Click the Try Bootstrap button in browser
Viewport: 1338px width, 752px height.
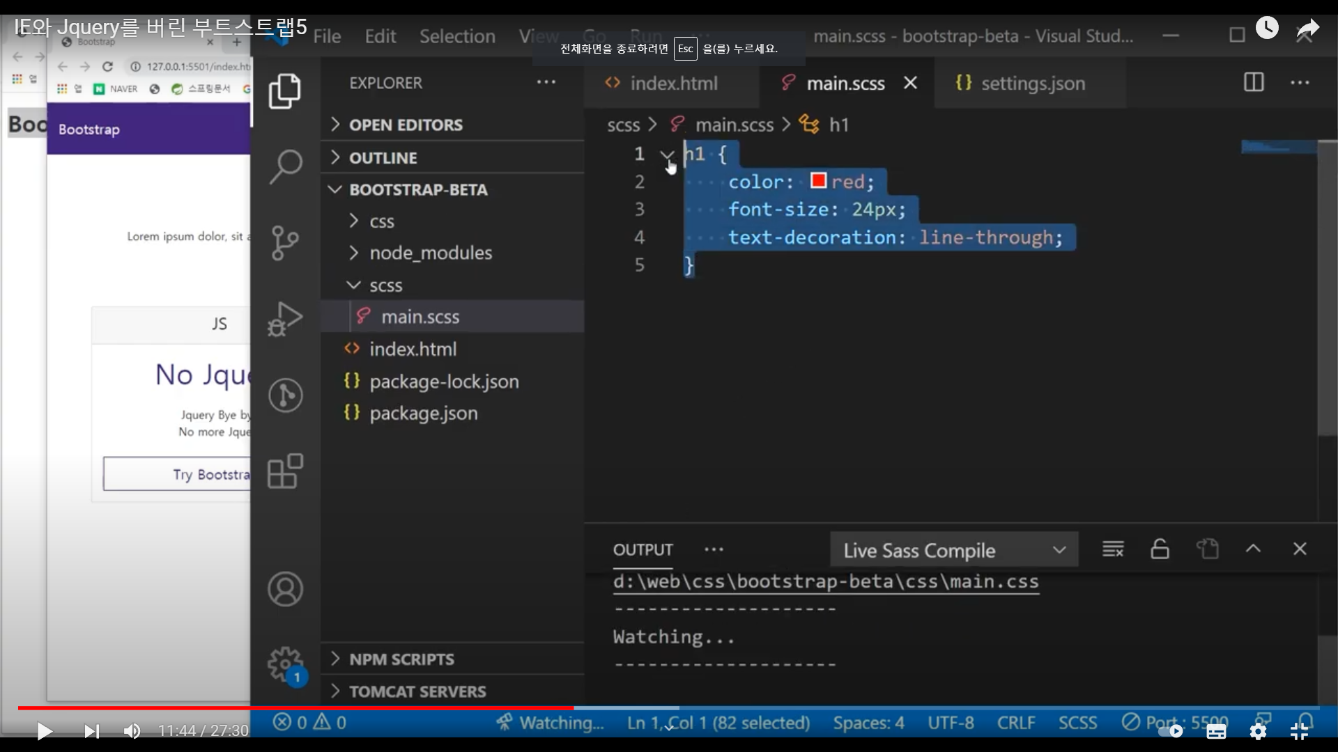pyautogui.click(x=177, y=474)
